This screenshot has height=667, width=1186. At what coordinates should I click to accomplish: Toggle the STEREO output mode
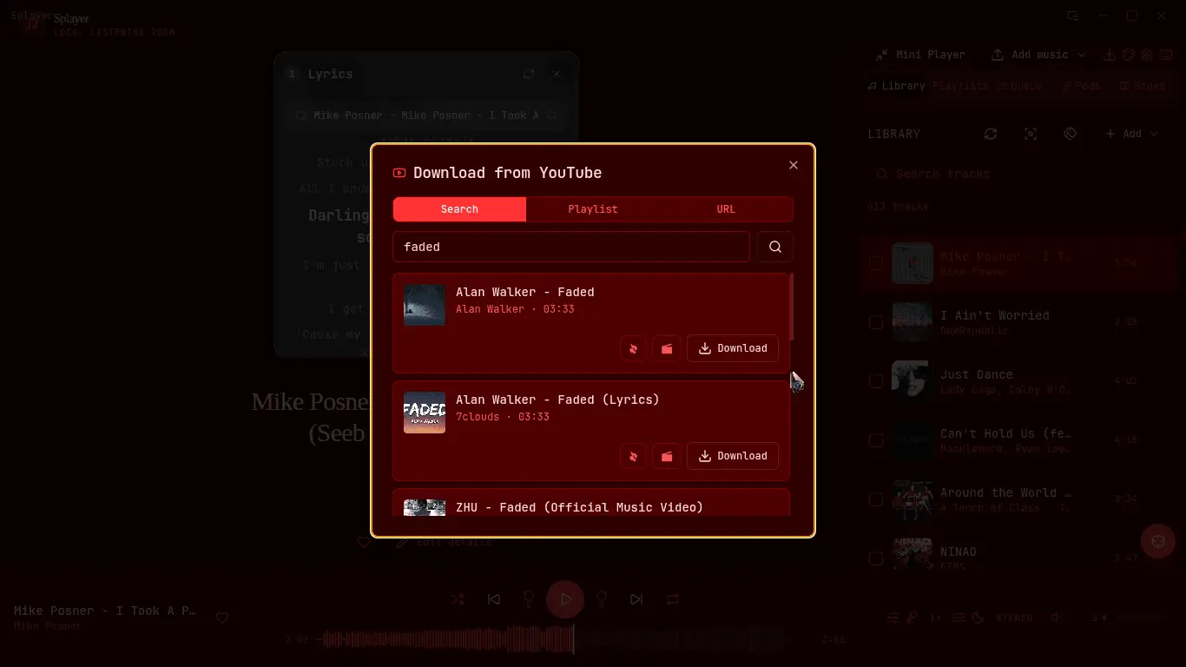[1014, 617]
